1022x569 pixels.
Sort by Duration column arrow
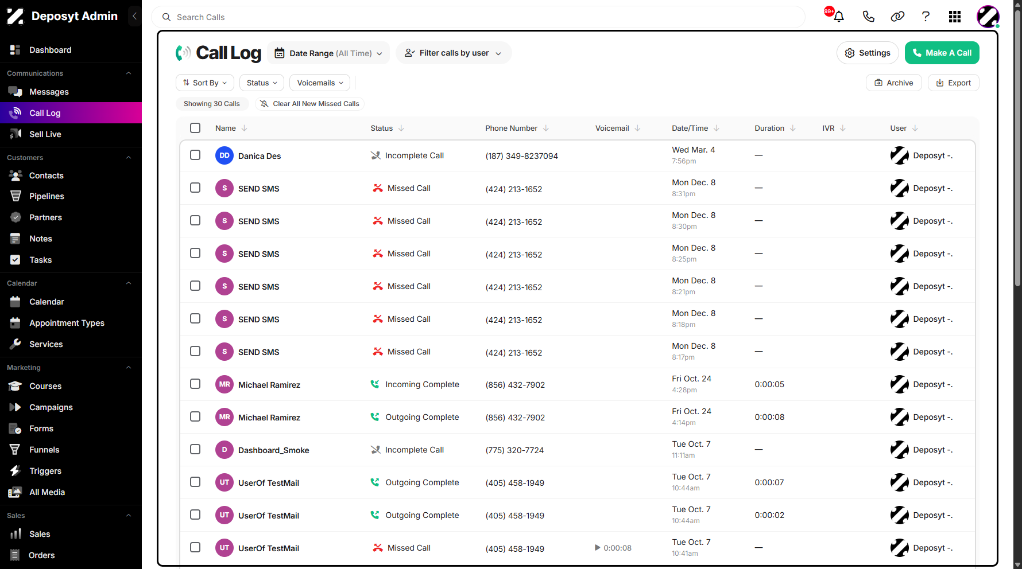793,128
